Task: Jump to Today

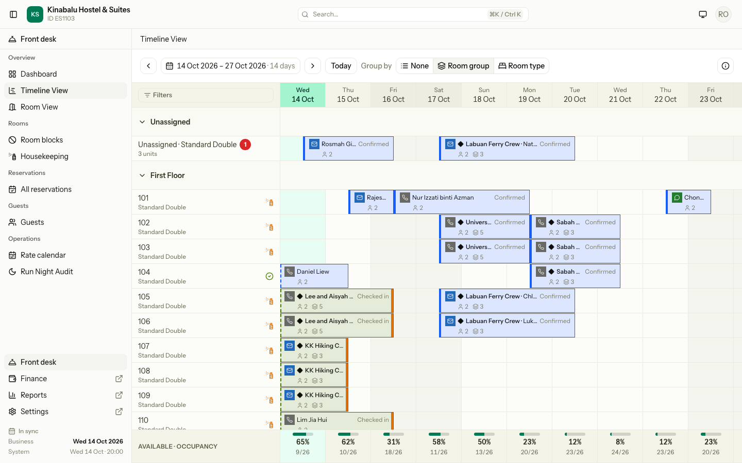Action: 341,66
